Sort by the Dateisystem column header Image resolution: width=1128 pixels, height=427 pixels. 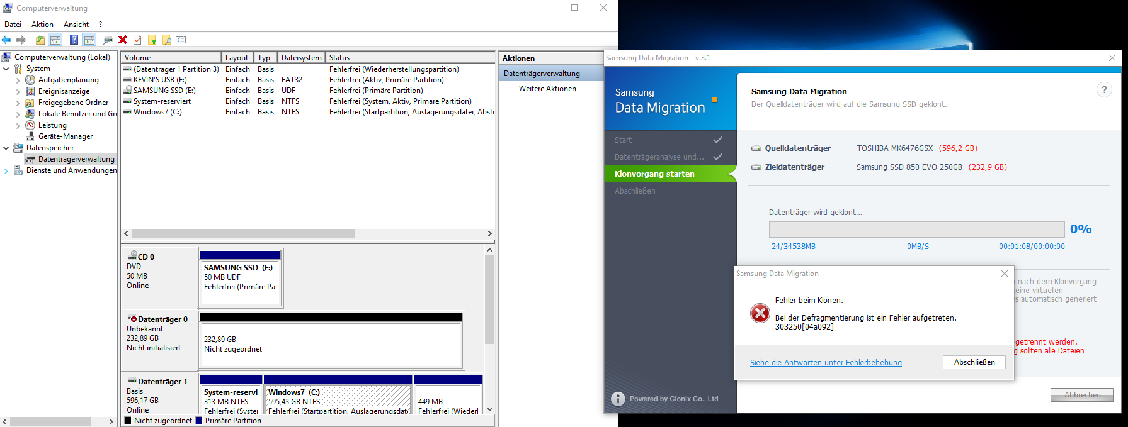301,57
